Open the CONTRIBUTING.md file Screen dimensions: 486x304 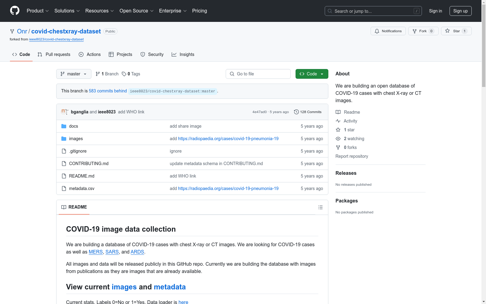click(89, 164)
